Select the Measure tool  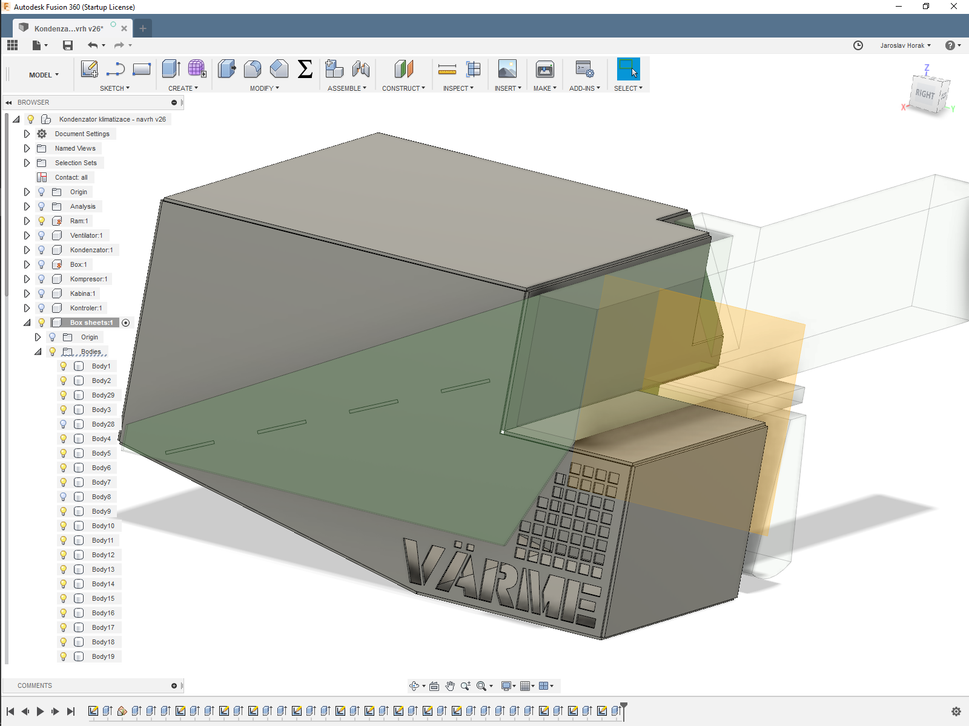tap(447, 70)
